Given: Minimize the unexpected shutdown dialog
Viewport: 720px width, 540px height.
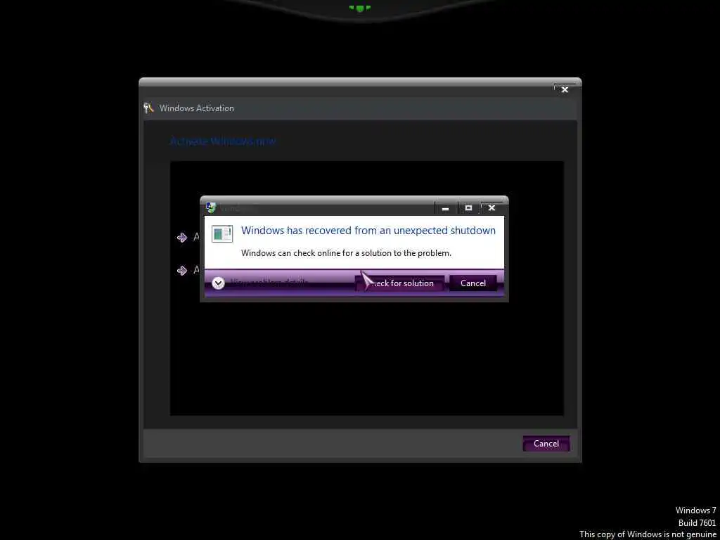Looking at the screenshot, I should coord(445,208).
